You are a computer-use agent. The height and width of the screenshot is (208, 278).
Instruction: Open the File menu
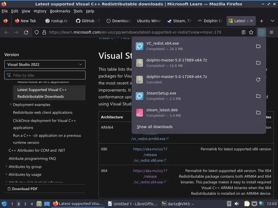pos(5,11)
